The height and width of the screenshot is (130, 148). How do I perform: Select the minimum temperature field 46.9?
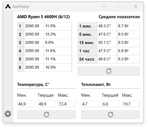26,104
